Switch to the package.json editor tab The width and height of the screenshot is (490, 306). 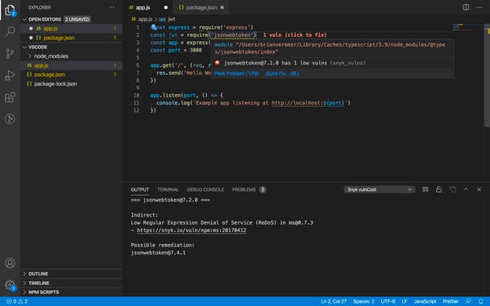coord(201,7)
